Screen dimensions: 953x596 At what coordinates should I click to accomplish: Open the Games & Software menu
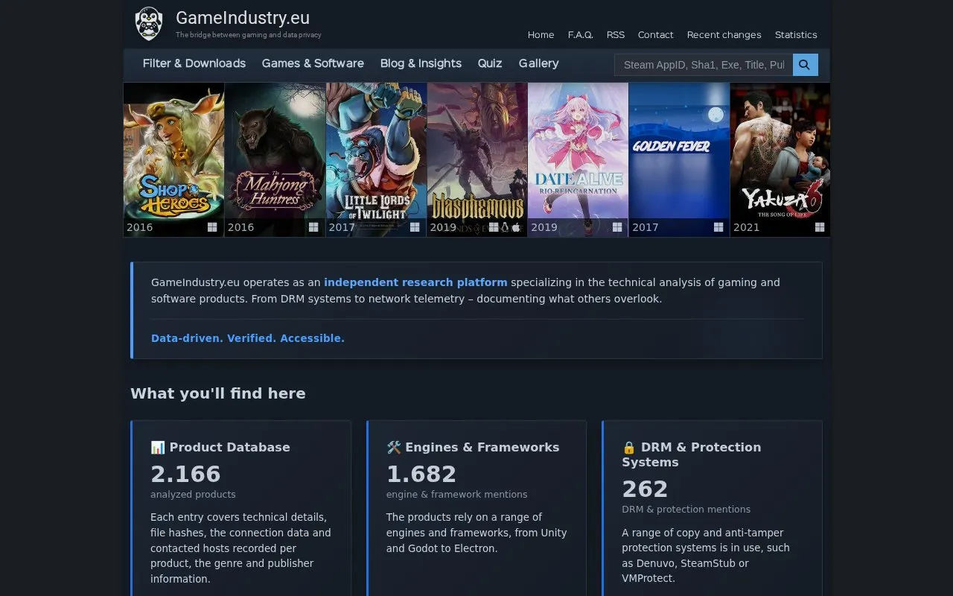[x=313, y=63]
